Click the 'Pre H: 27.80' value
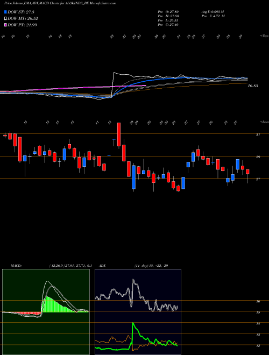Image resolution: width=269 pixels, height=355 pixels. pos(168,16)
